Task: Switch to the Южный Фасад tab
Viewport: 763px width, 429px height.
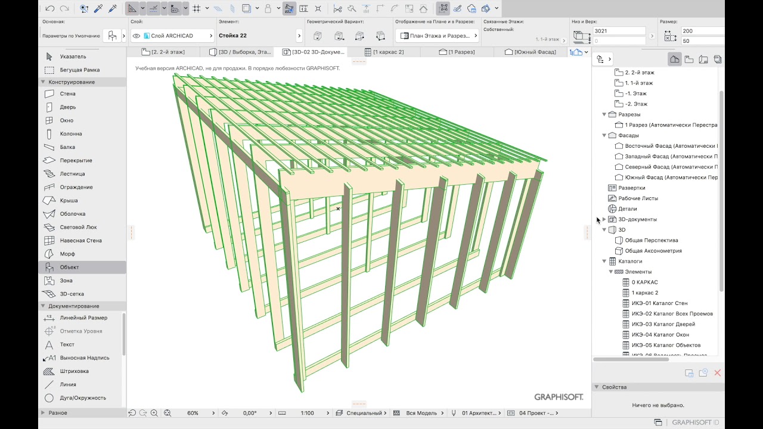Action: pyautogui.click(x=530, y=52)
